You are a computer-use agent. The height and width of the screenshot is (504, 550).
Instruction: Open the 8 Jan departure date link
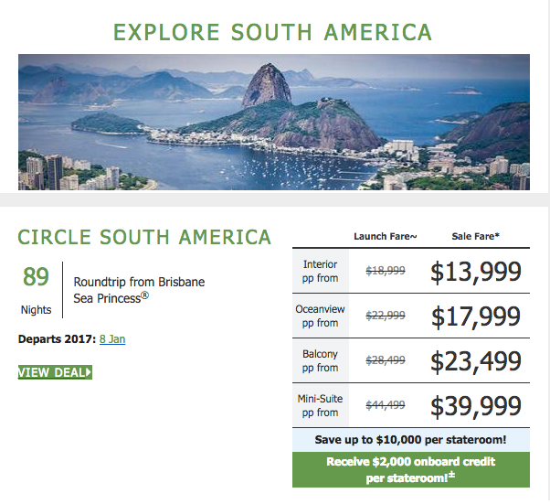pos(112,339)
